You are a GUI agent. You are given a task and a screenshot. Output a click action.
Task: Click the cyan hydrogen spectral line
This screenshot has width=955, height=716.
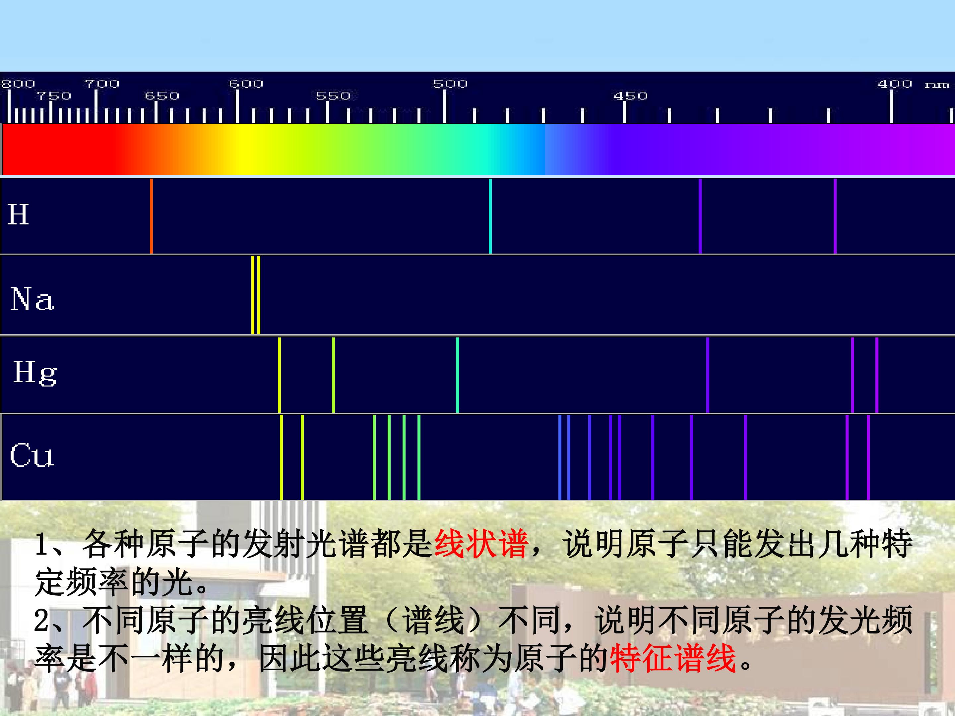click(x=490, y=216)
